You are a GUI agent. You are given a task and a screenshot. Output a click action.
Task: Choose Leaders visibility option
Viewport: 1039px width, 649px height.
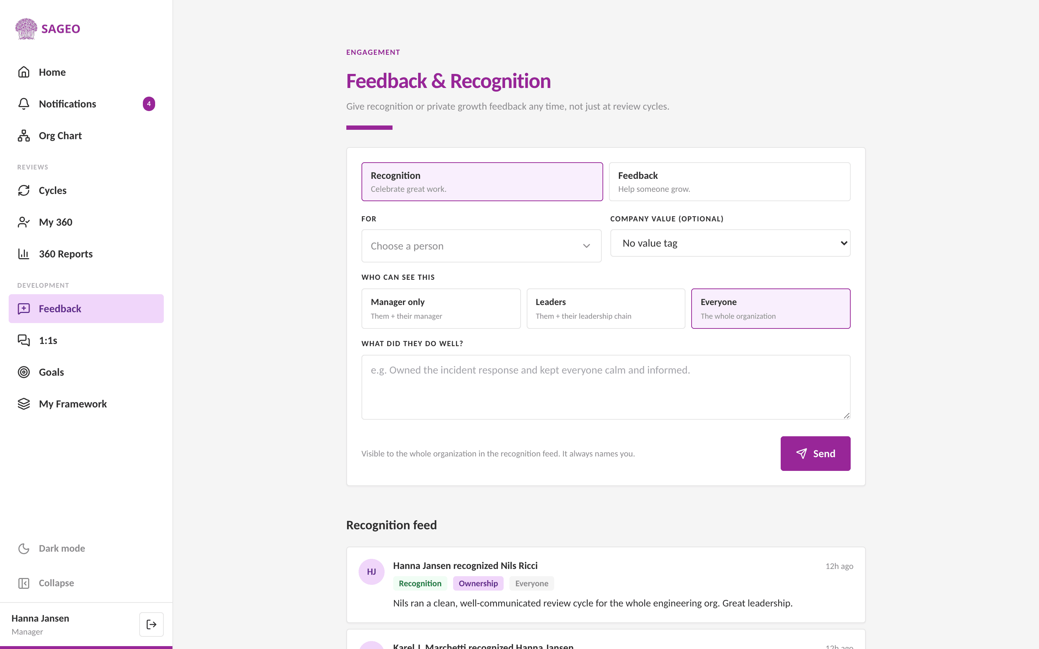[x=606, y=309]
